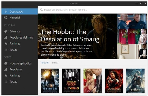Select the Catching Fire movie poster
This screenshot has height=96, width=148.
coord(114,81)
